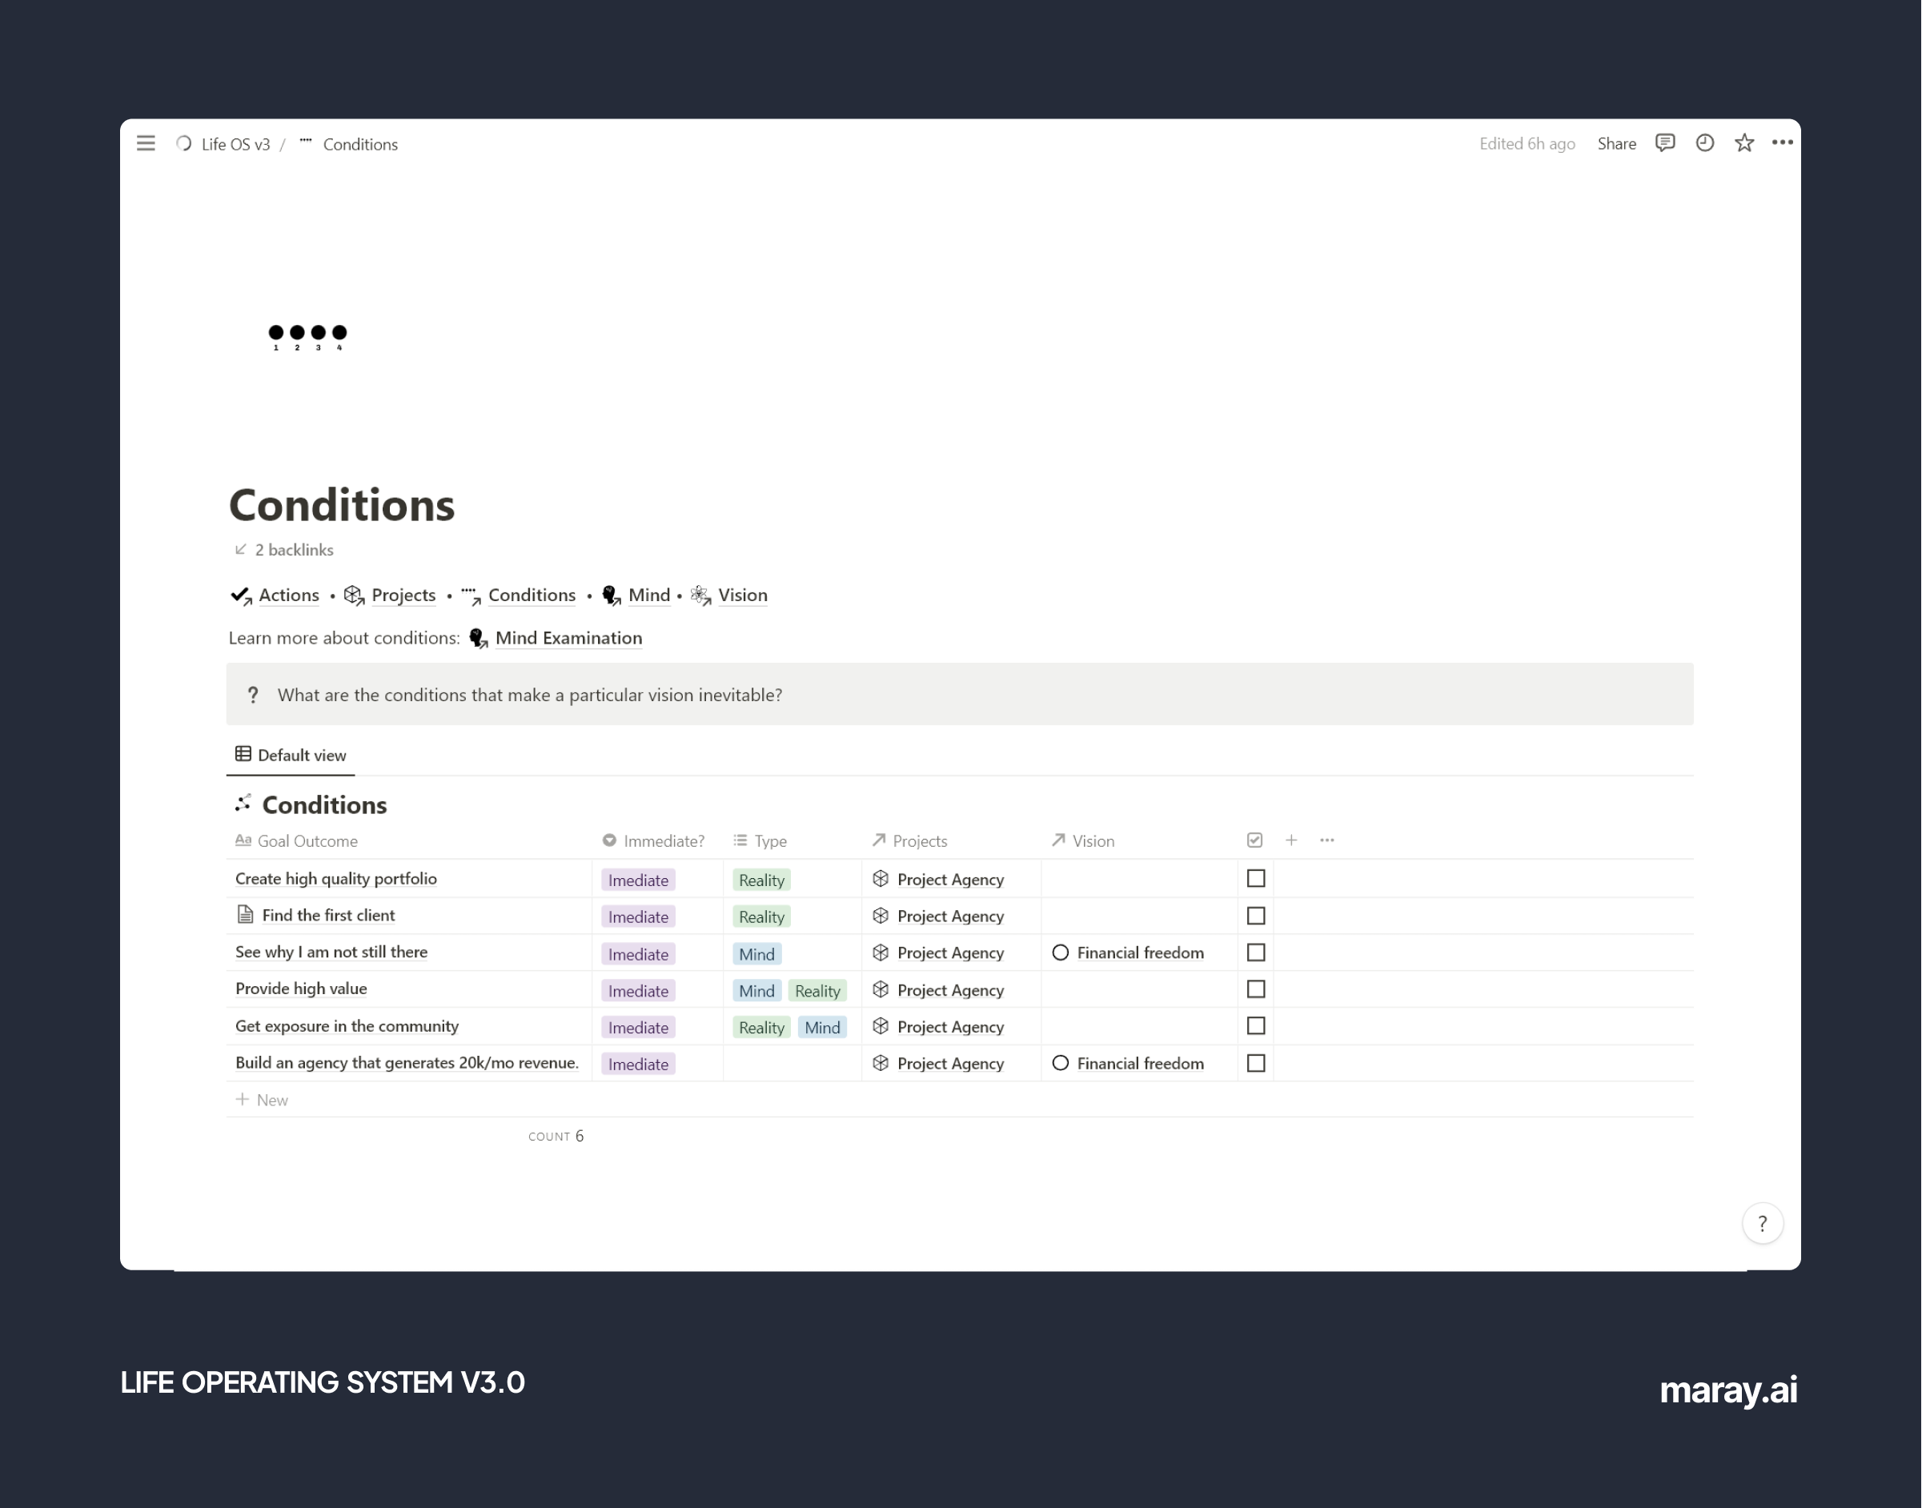Click the page icon beside Find the first client

[246, 915]
